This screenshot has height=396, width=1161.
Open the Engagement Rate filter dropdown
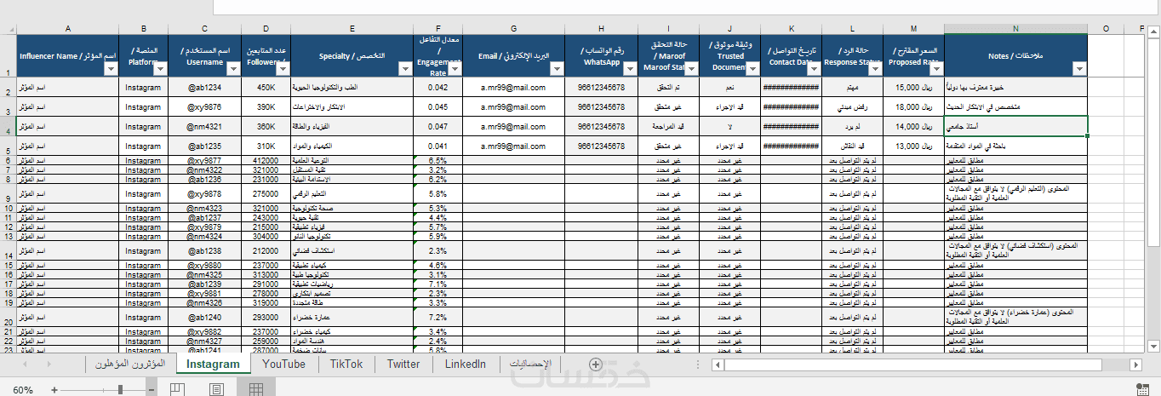[455, 70]
